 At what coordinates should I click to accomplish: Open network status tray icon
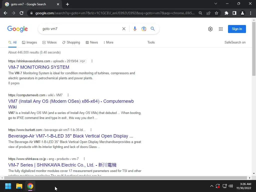point(224,186)
